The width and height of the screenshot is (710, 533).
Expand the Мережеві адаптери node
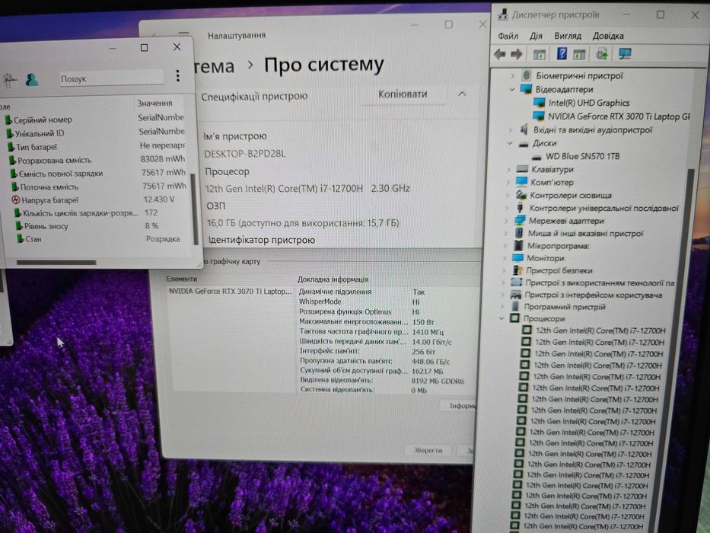click(x=506, y=221)
